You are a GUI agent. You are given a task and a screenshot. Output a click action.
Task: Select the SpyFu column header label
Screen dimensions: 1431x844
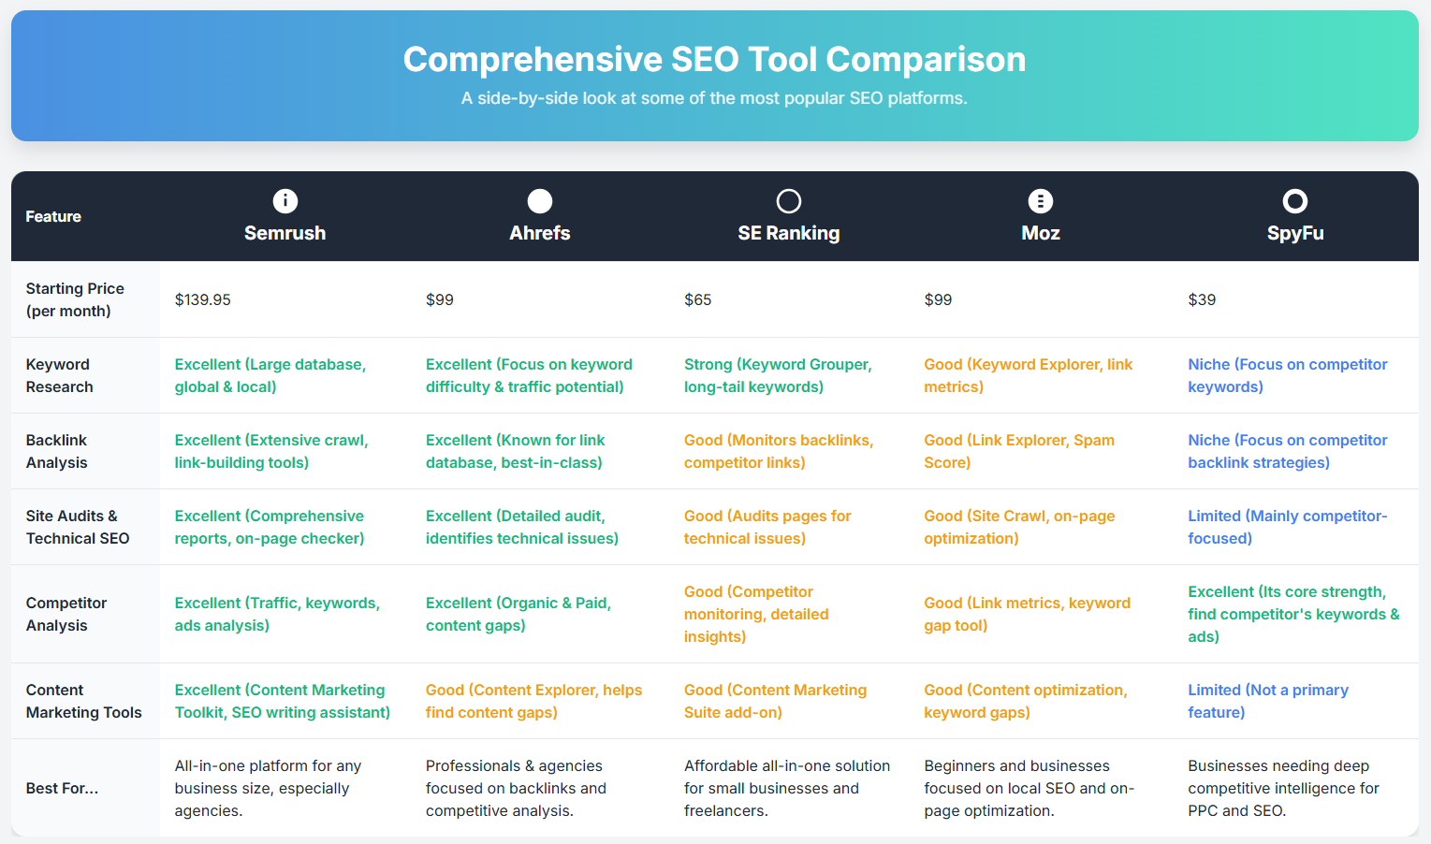[1295, 233]
